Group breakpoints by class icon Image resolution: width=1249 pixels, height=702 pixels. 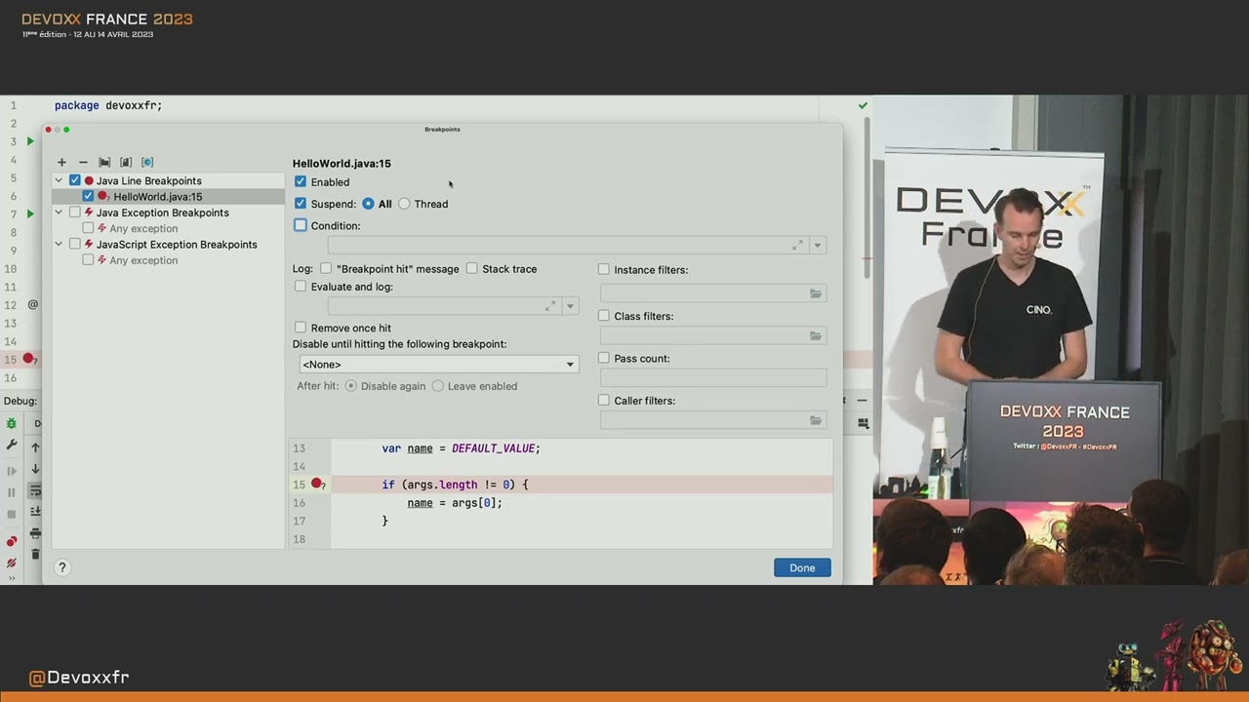tap(147, 162)
